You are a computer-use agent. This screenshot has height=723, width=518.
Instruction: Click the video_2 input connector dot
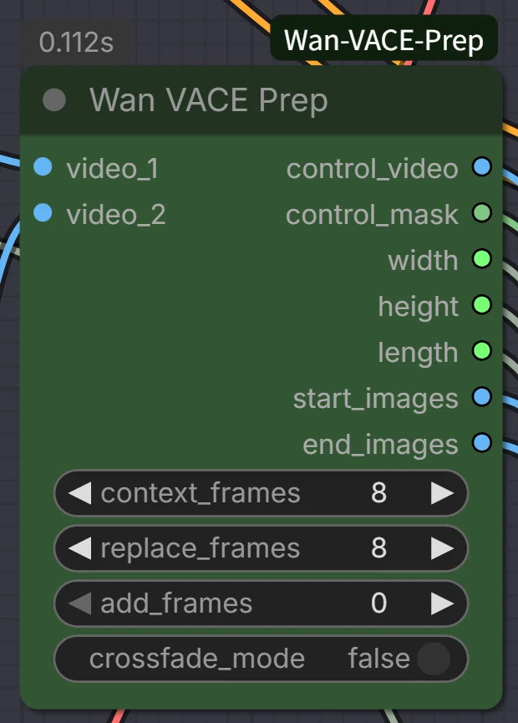click(x=43, y=213)
